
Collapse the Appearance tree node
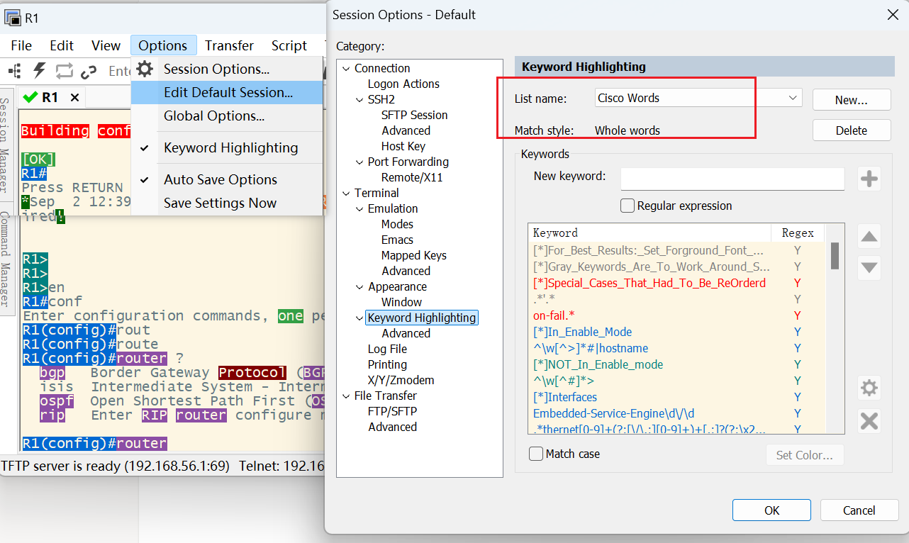point(359,287)
